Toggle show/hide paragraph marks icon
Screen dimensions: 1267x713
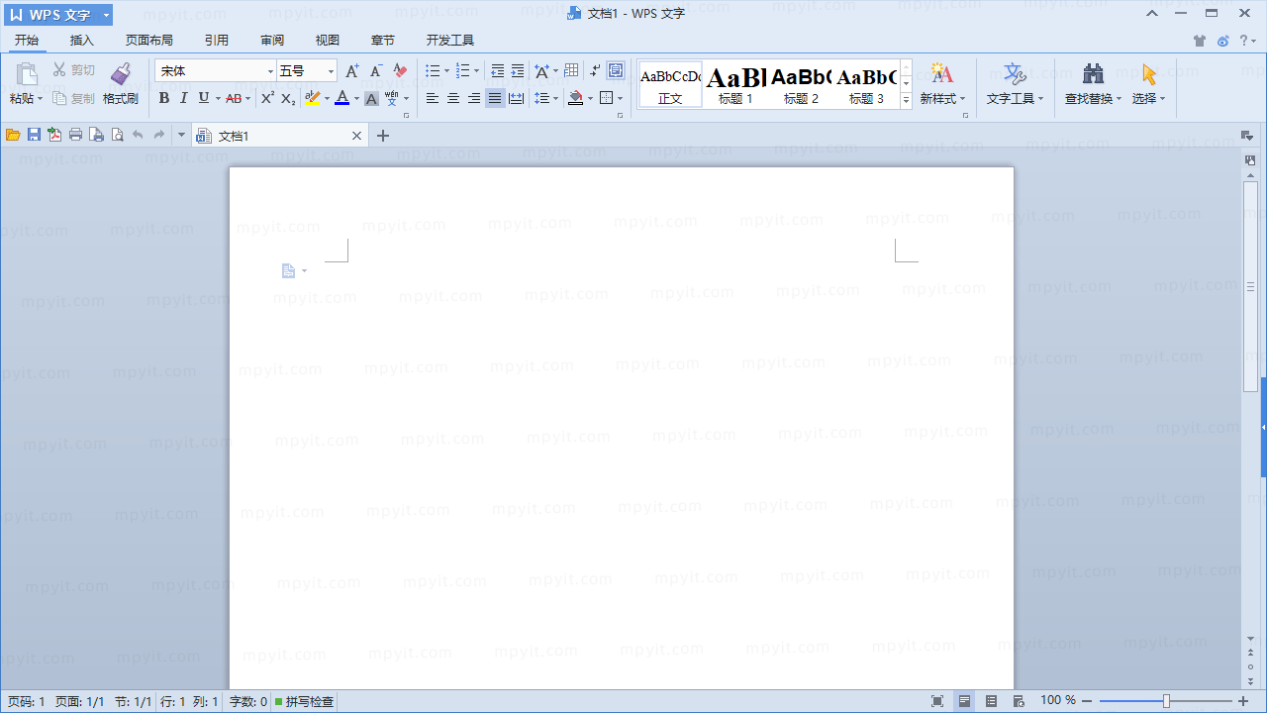click(594, 71)
